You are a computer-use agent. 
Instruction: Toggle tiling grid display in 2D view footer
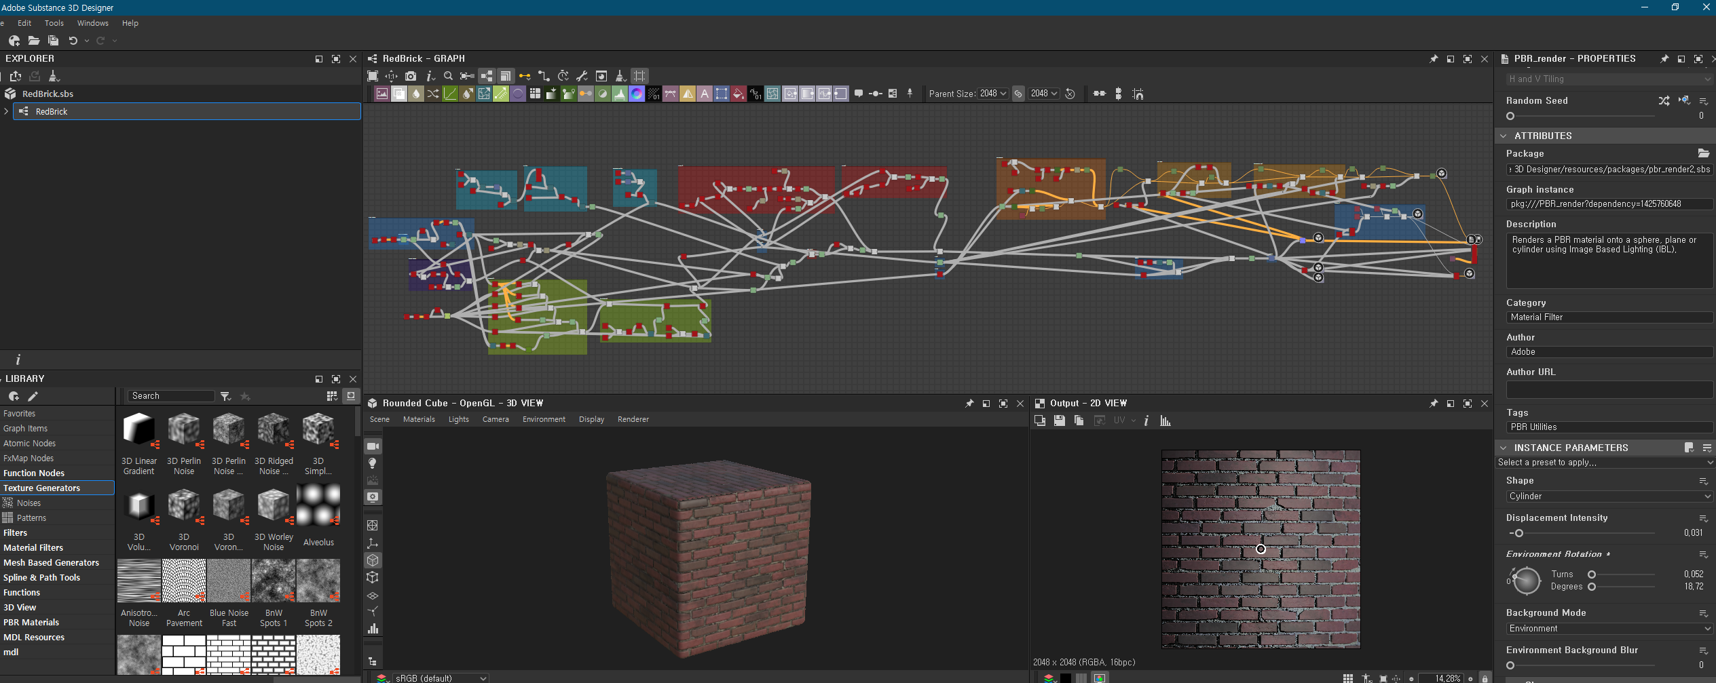pos(1348,678)
